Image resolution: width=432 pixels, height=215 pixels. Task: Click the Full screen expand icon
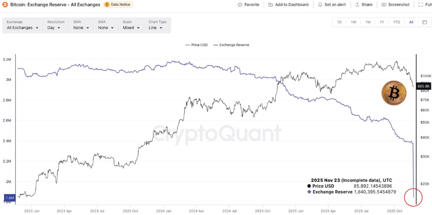420,5
